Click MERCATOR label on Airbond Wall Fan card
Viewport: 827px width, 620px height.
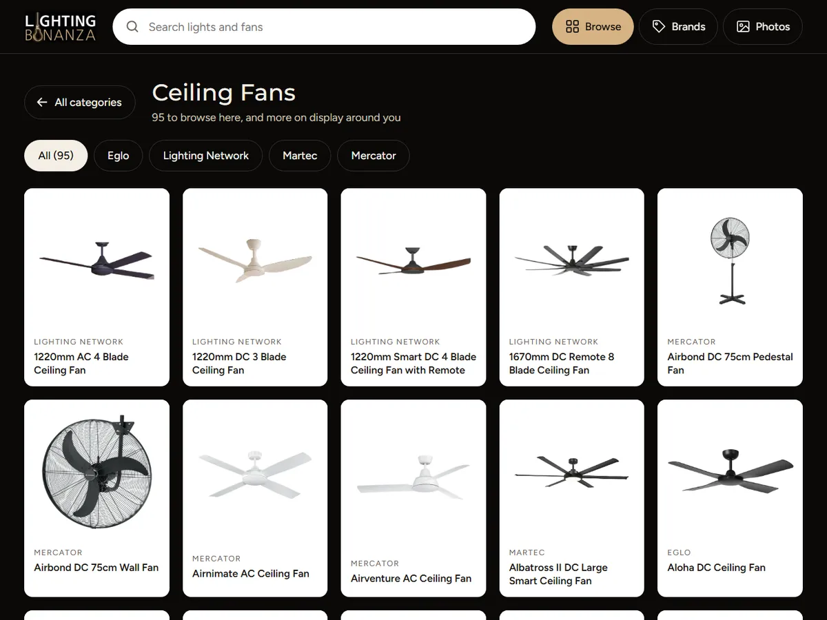coord(59,552)
